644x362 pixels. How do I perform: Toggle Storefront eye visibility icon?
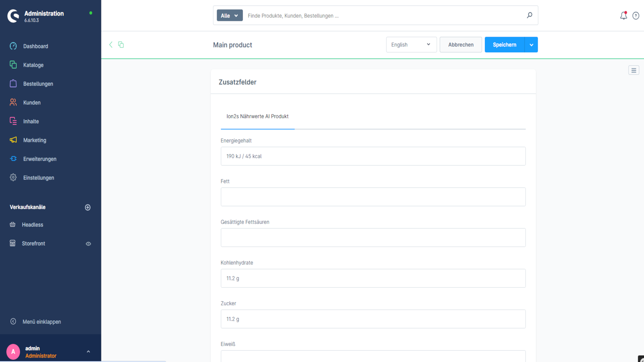[88, 244]
